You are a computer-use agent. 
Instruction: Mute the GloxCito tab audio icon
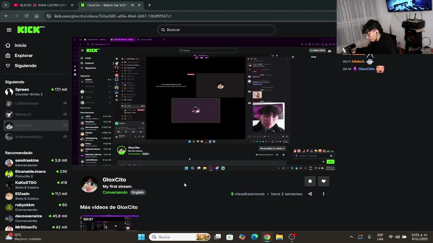(x=132, y=5)
